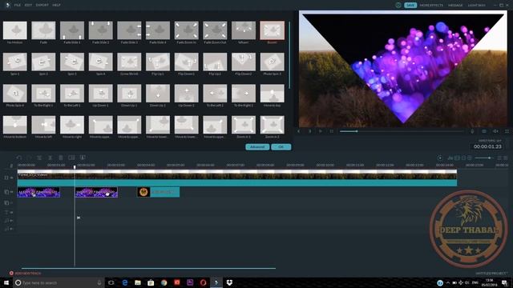Apply the Flip Down2 motion preset

(244, 62)
